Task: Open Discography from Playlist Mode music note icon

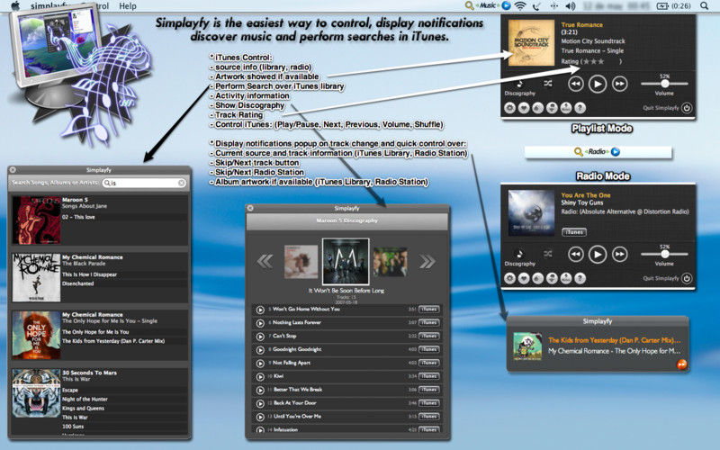Action: coord(520,84)
